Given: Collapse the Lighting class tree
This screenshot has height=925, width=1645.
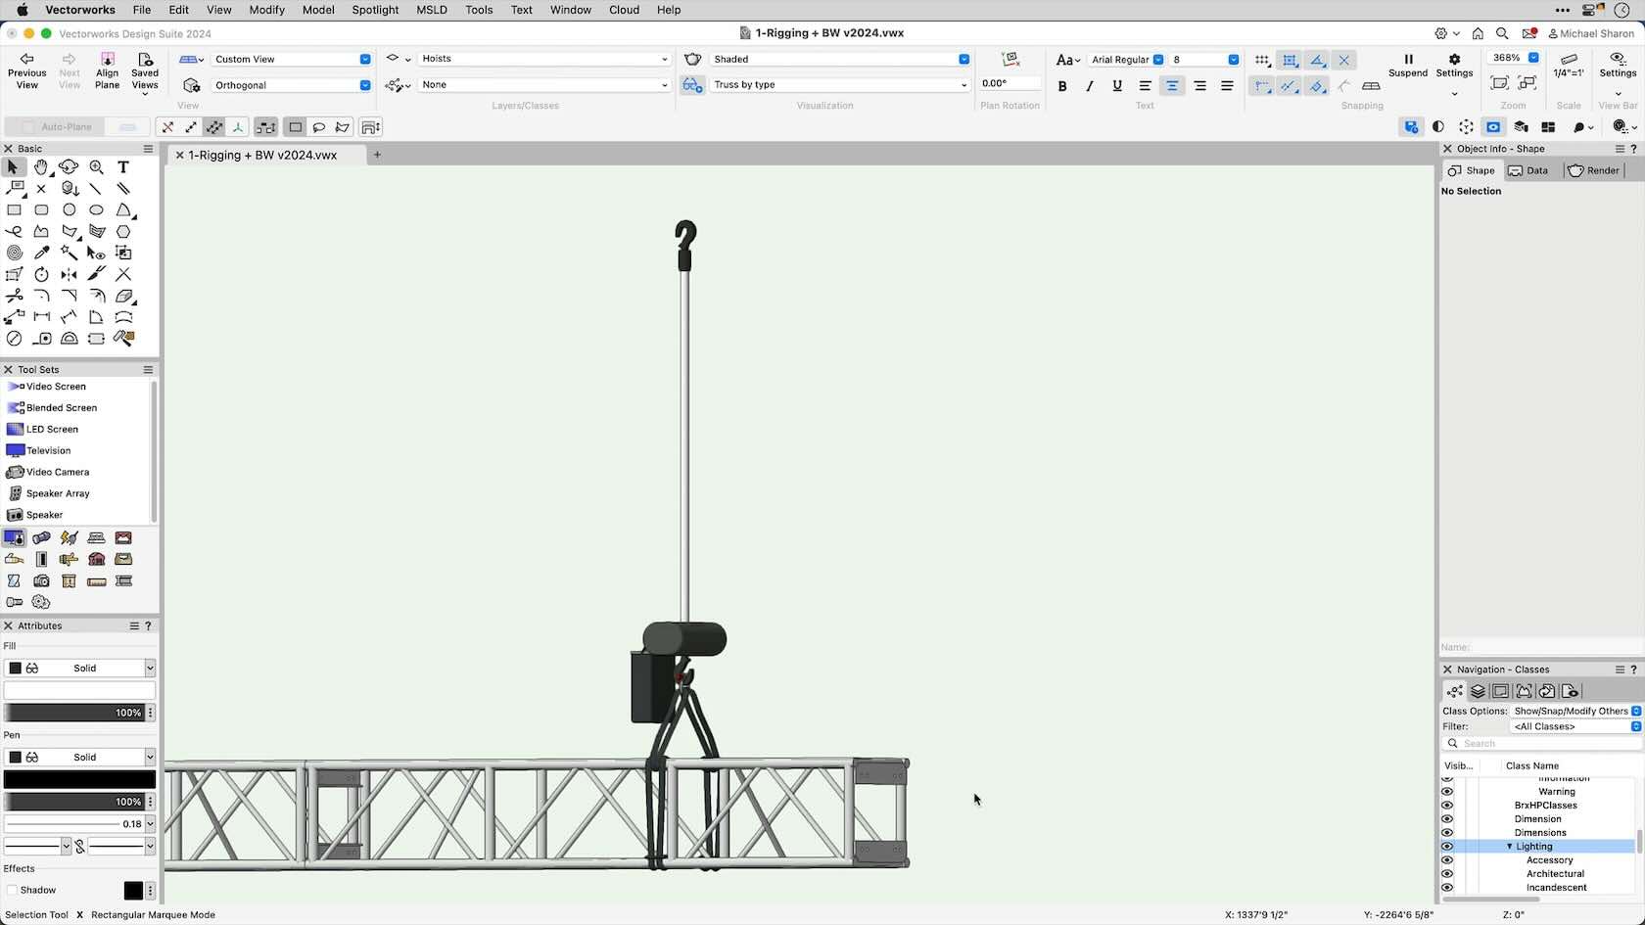Looking at the screenshot, I should pos(1509,847).
